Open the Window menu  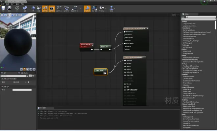pyautogui.click(x=17, y=4)
